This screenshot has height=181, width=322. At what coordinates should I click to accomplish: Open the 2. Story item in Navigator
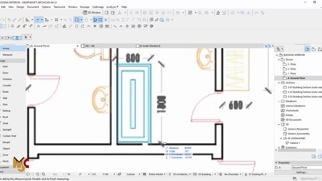pyautogui.click(x=292, y=69)
